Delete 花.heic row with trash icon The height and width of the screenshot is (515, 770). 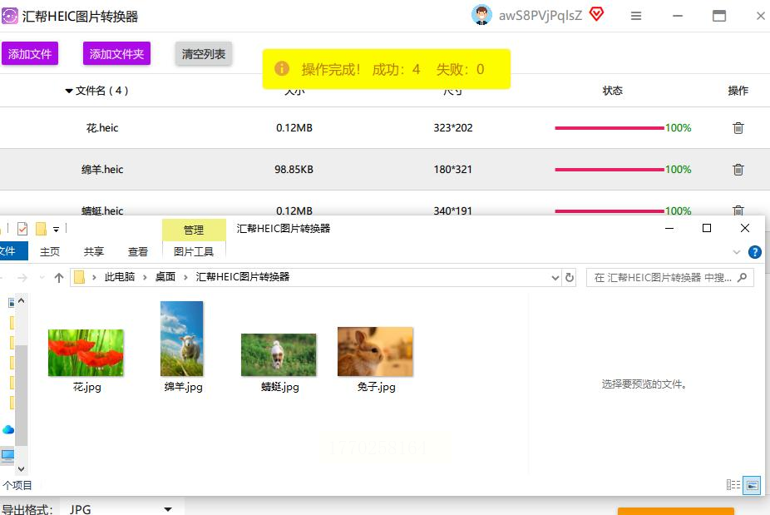click(x=738, y=128)
